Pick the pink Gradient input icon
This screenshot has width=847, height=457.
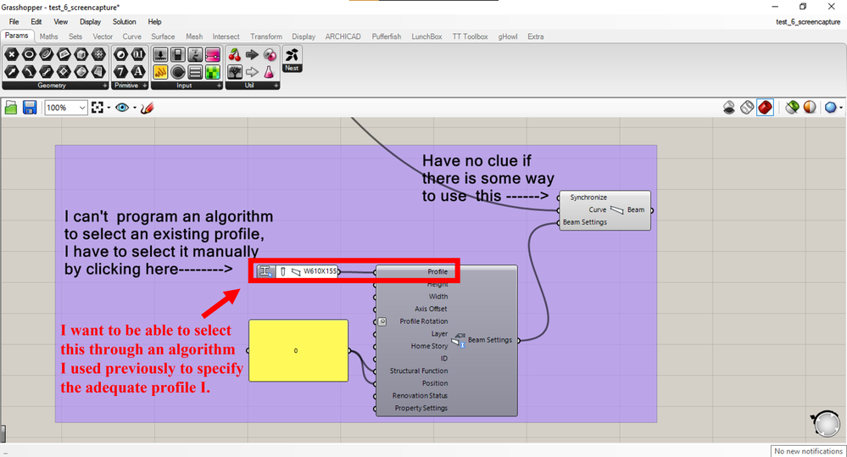tap(213, 54)
